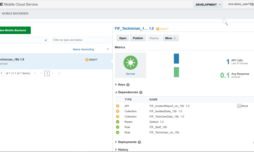Screen dimensions: 254x152
Task: Click the MOBILE BACKENDS breadcrumb item
Action: (15, 13)
